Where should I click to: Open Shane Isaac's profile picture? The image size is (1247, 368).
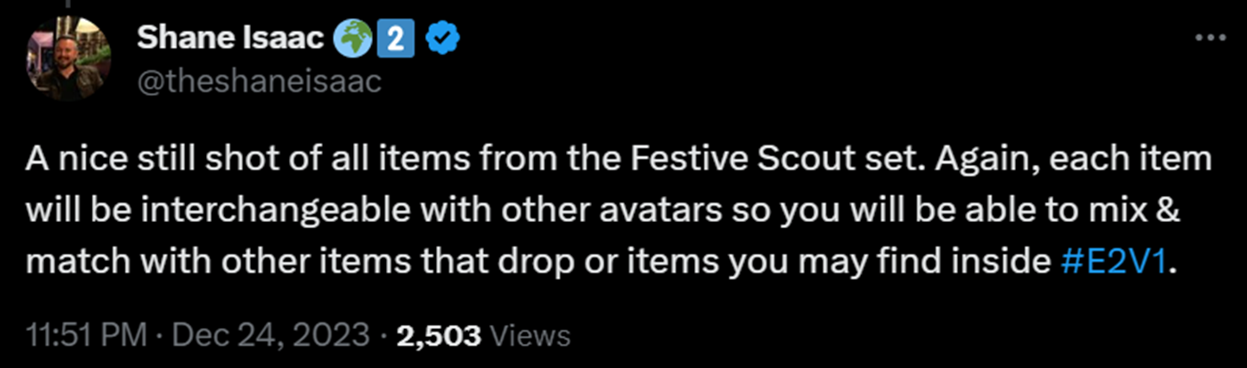point(69,59)
